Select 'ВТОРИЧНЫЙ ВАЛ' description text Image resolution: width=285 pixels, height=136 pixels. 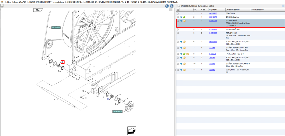(x=233, y=29)
